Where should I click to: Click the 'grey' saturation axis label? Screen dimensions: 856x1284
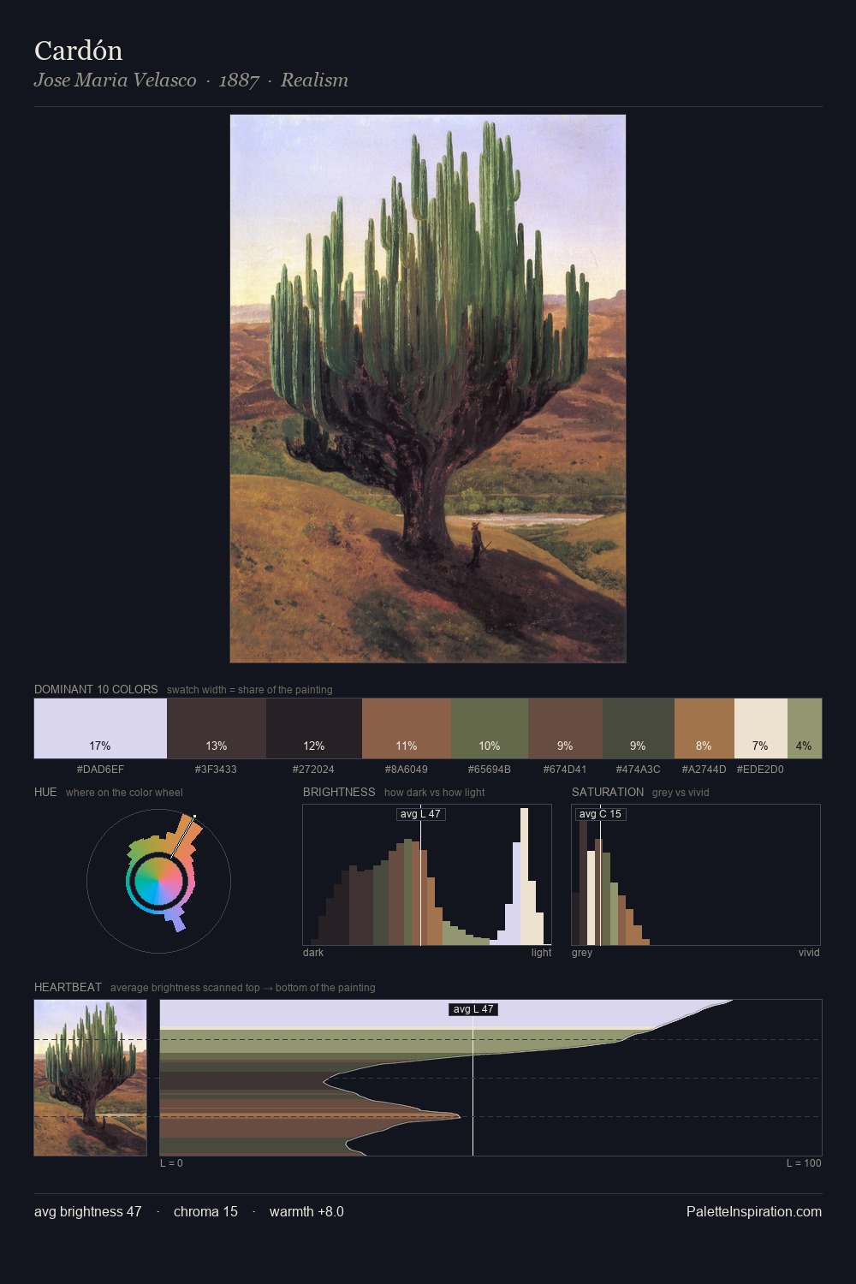(582, 953)
